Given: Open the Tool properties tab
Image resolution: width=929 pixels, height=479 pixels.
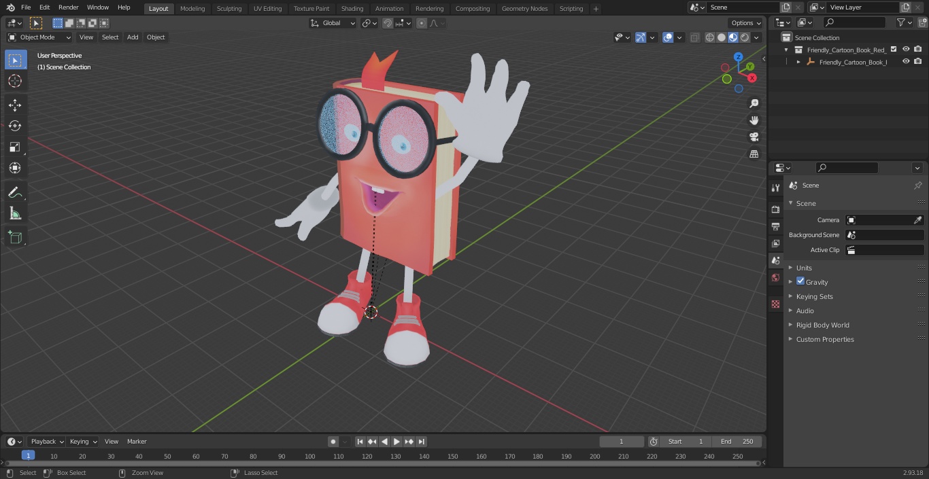Looking at the screenshot, I should pyautogui.click(x=775, y=188).
